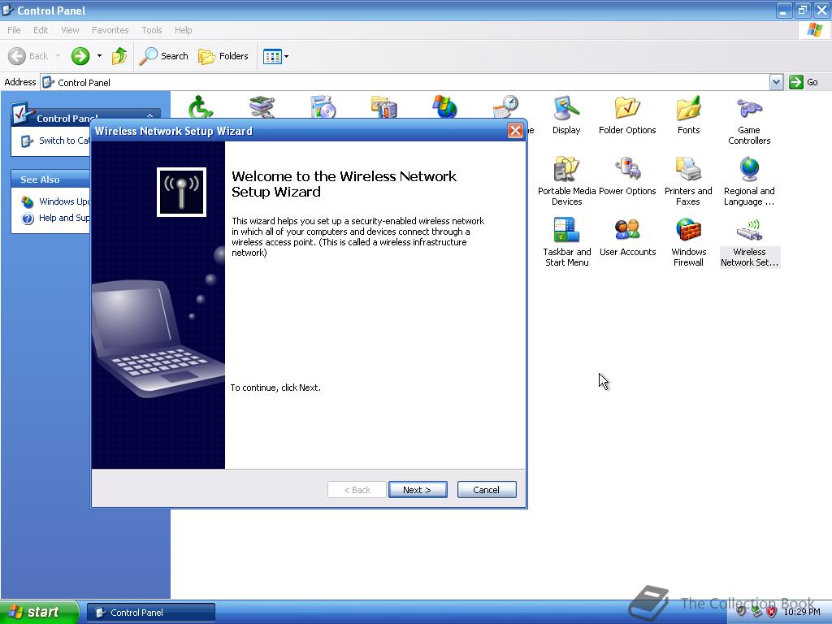This screenshot has height=624, width=832.
Task: Select the Wireless Network Setup icon
Action: click(749, 242)
